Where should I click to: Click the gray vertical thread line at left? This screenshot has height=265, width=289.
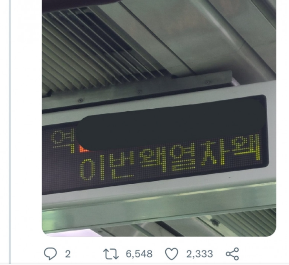10,125
